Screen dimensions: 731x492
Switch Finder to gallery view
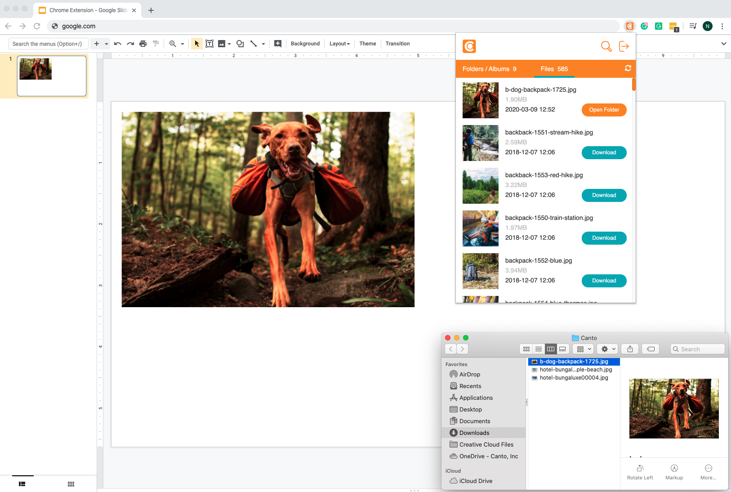[x=563, y=349]
